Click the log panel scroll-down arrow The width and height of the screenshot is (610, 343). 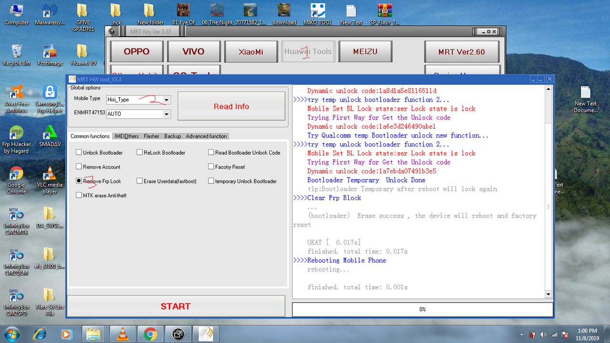pyautogui.click(x=548, y=294)
